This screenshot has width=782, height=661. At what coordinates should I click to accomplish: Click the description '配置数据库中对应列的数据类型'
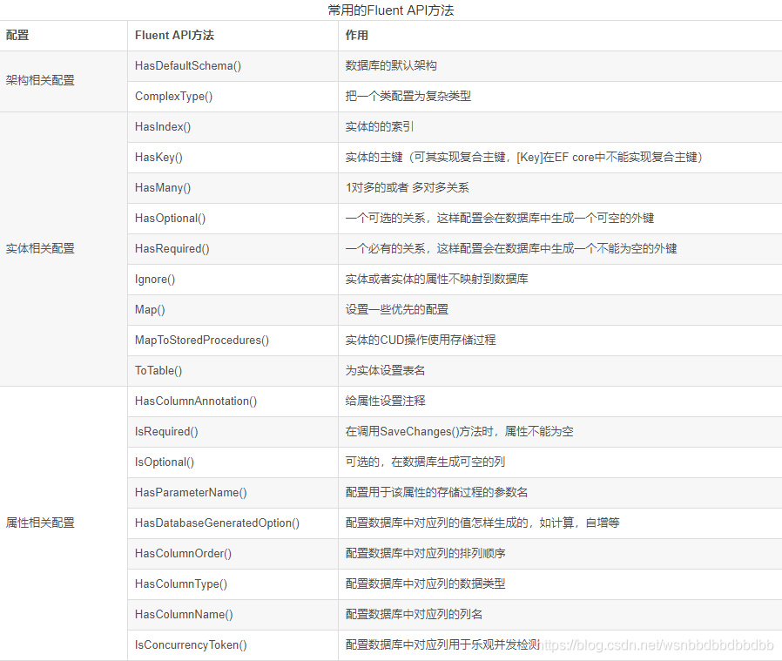(426, 583)
